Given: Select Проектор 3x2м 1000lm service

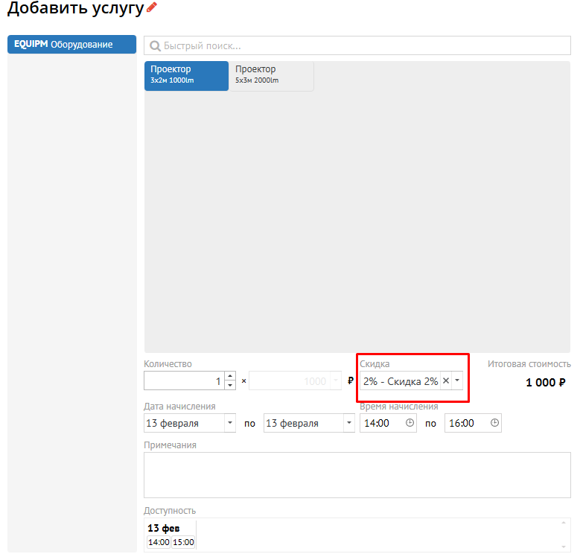Looking at the screenshot, I should [x=186, y=76].
